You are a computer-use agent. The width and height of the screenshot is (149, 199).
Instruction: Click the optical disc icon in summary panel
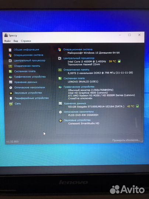tap(60, 112)
